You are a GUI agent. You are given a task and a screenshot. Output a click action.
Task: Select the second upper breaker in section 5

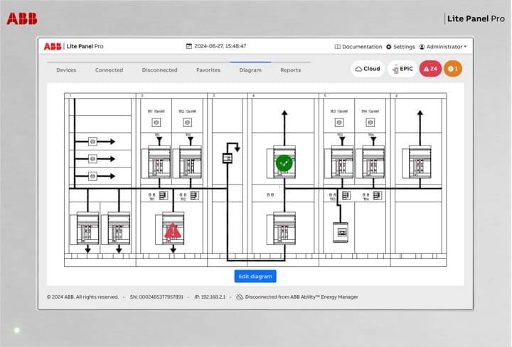tap(373, 162)
